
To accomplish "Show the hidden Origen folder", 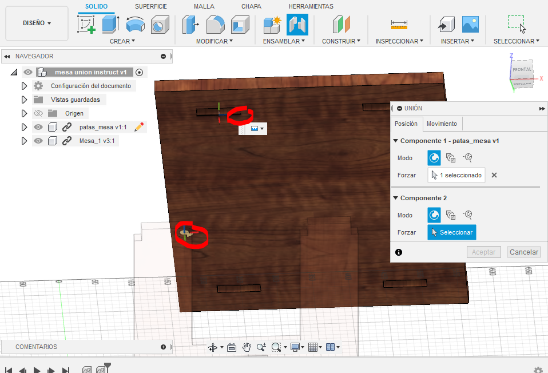I will tap(38, 113).
